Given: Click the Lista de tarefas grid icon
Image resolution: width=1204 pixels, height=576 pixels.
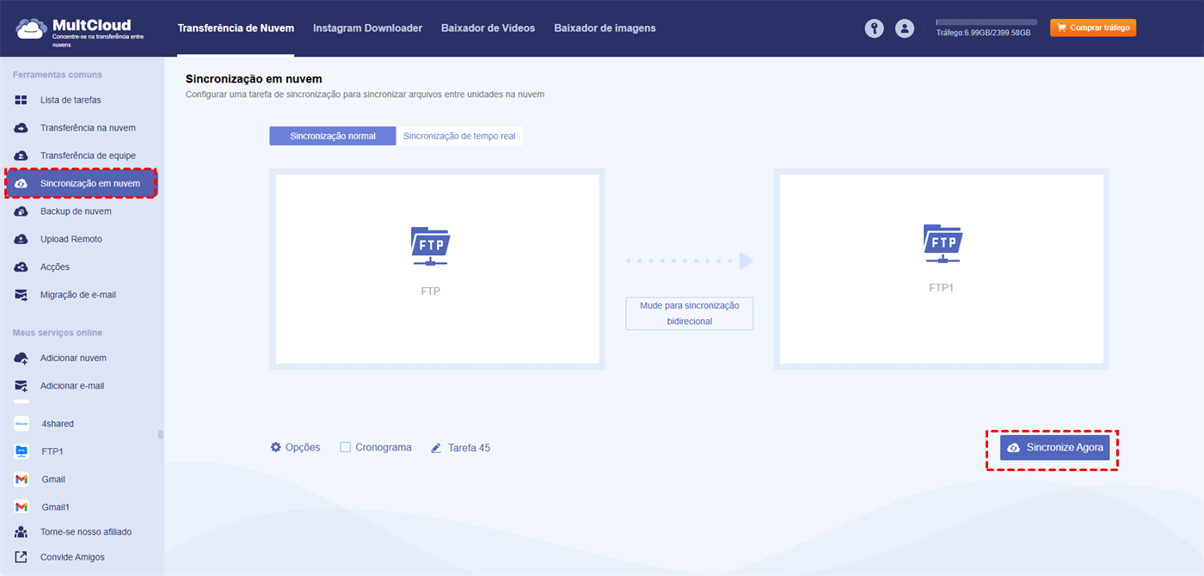Looking at the screenshot, I should (x=21, y=101).
